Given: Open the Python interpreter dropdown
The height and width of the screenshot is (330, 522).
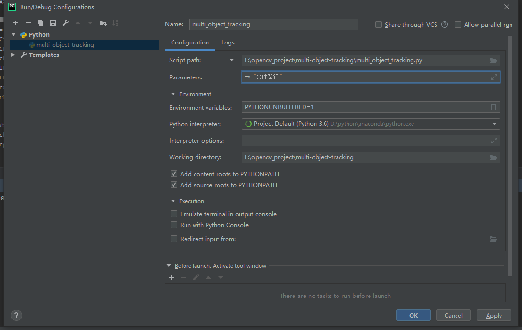Looking at the screenshot, I should pyautogui.click(x=494, y=124).
